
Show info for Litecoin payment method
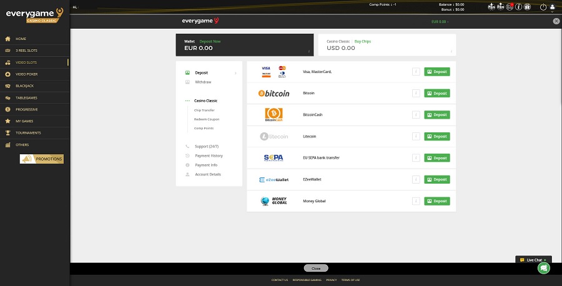pos(415,136)
